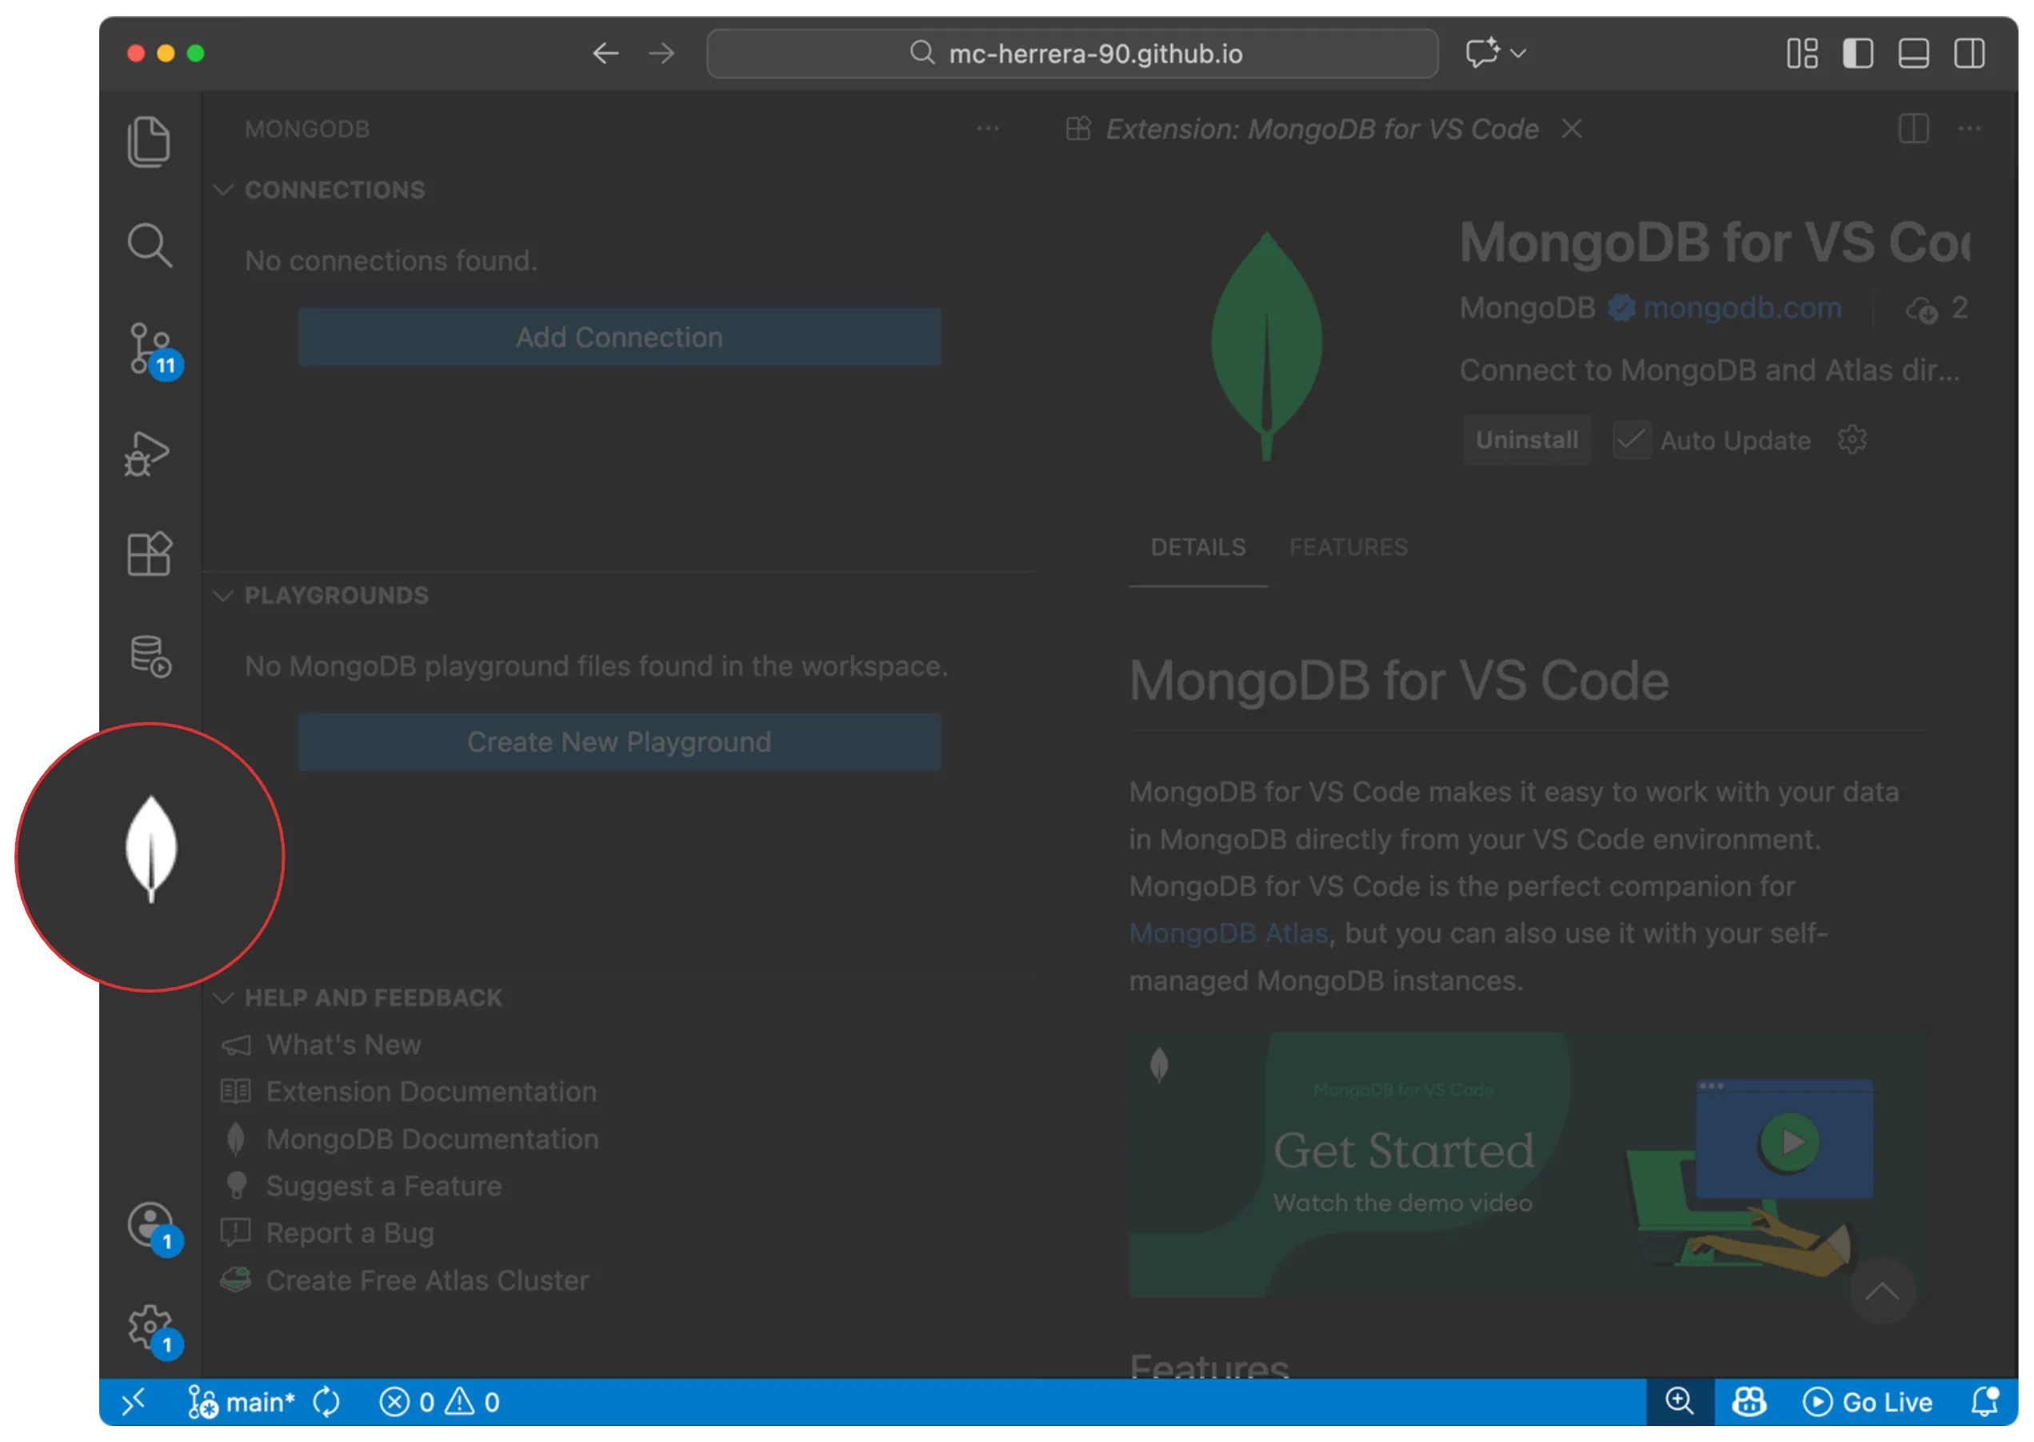Open the Explorer files icon

tap(149, 142)
